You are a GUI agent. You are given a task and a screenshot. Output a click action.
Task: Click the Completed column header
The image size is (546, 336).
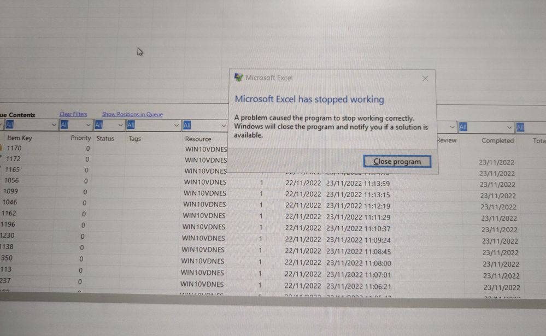[x=497, y=140]
